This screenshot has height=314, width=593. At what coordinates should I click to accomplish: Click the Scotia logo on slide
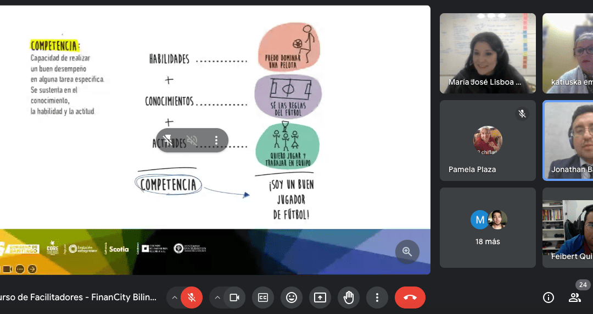[119, 249]
